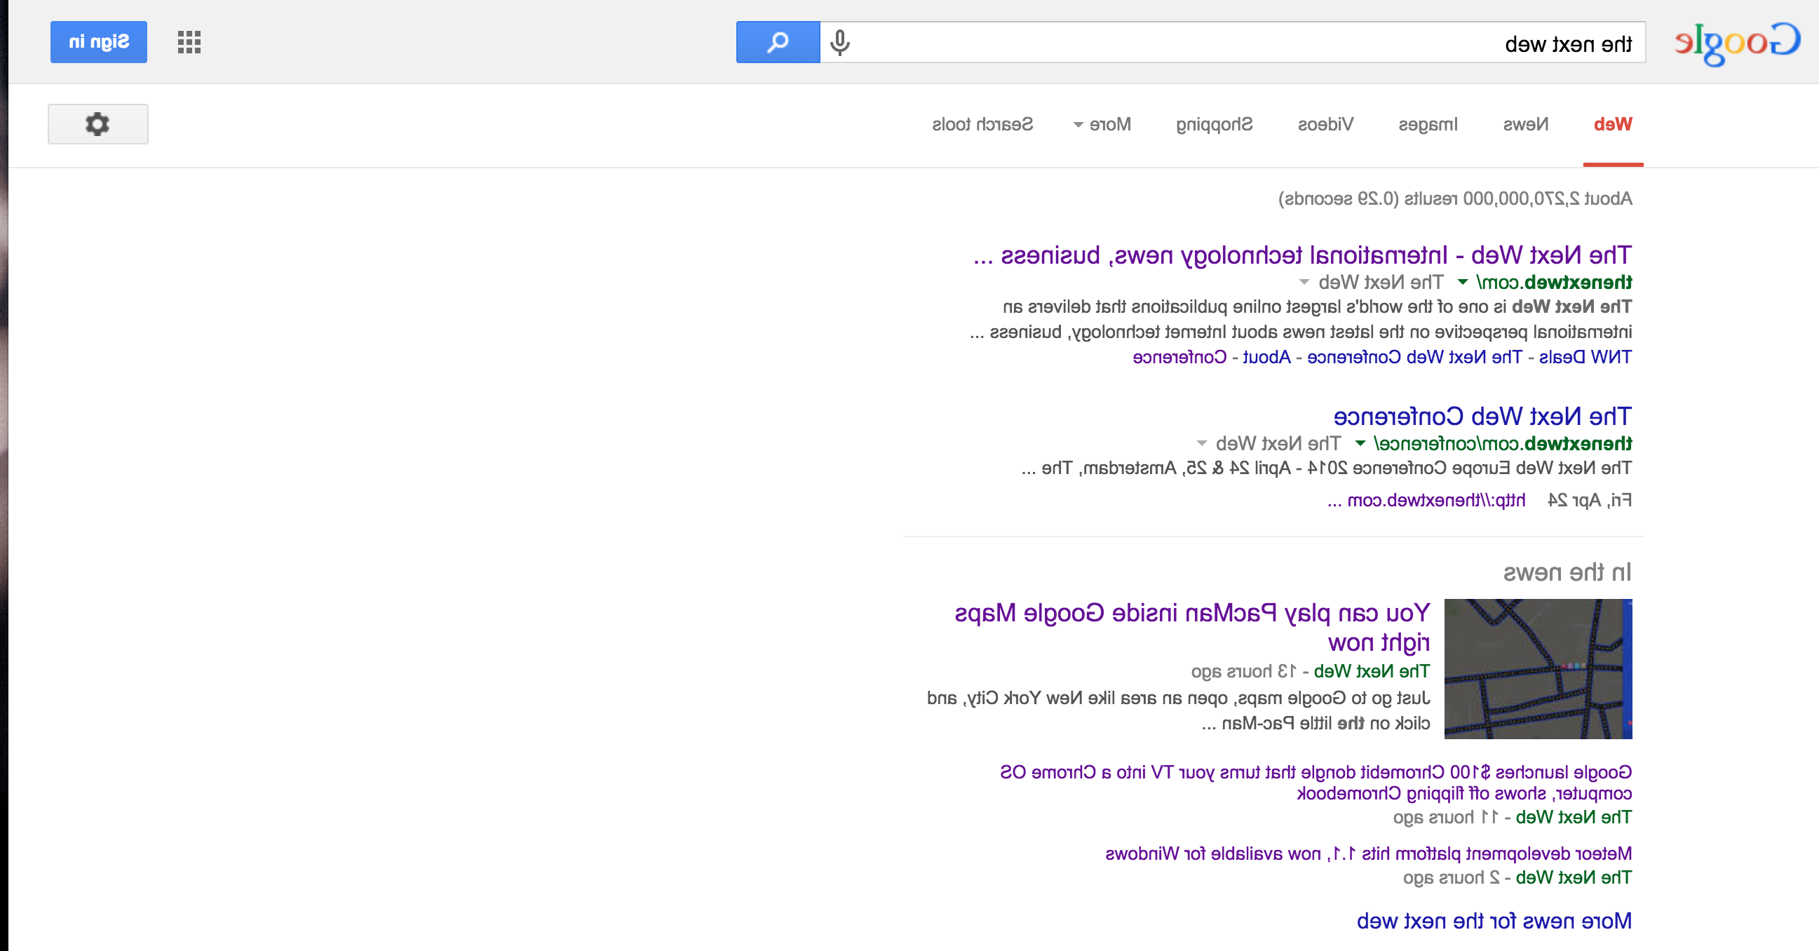Expand the More search categories dropdown
Viewport: 1819px width, 951px height.
pos(1102,125)
